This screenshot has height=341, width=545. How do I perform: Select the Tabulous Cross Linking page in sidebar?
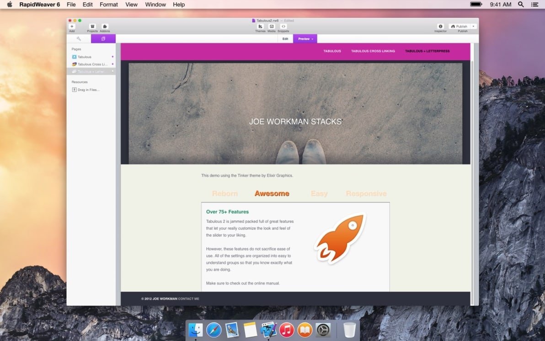92,64
